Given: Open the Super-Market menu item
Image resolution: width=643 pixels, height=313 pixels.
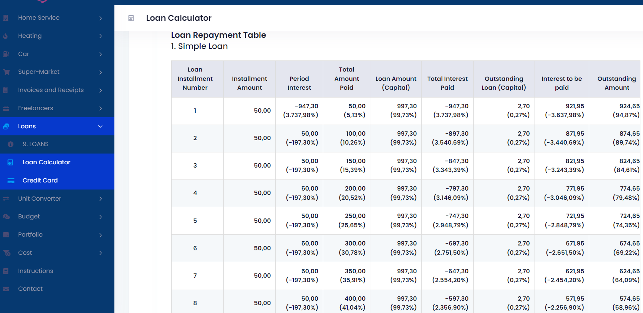Looking at the screenshot, I should pos(57,72).
